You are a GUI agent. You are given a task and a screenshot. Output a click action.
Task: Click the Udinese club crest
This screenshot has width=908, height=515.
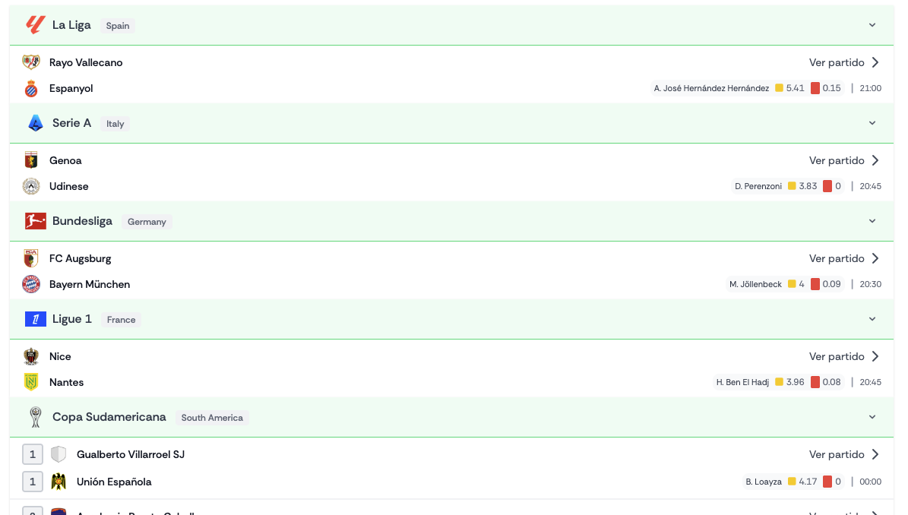30,186
